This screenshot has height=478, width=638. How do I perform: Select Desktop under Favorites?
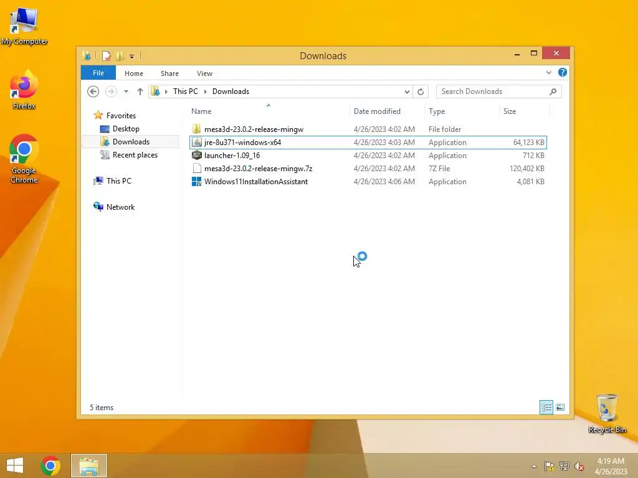(x=126, y=128)
